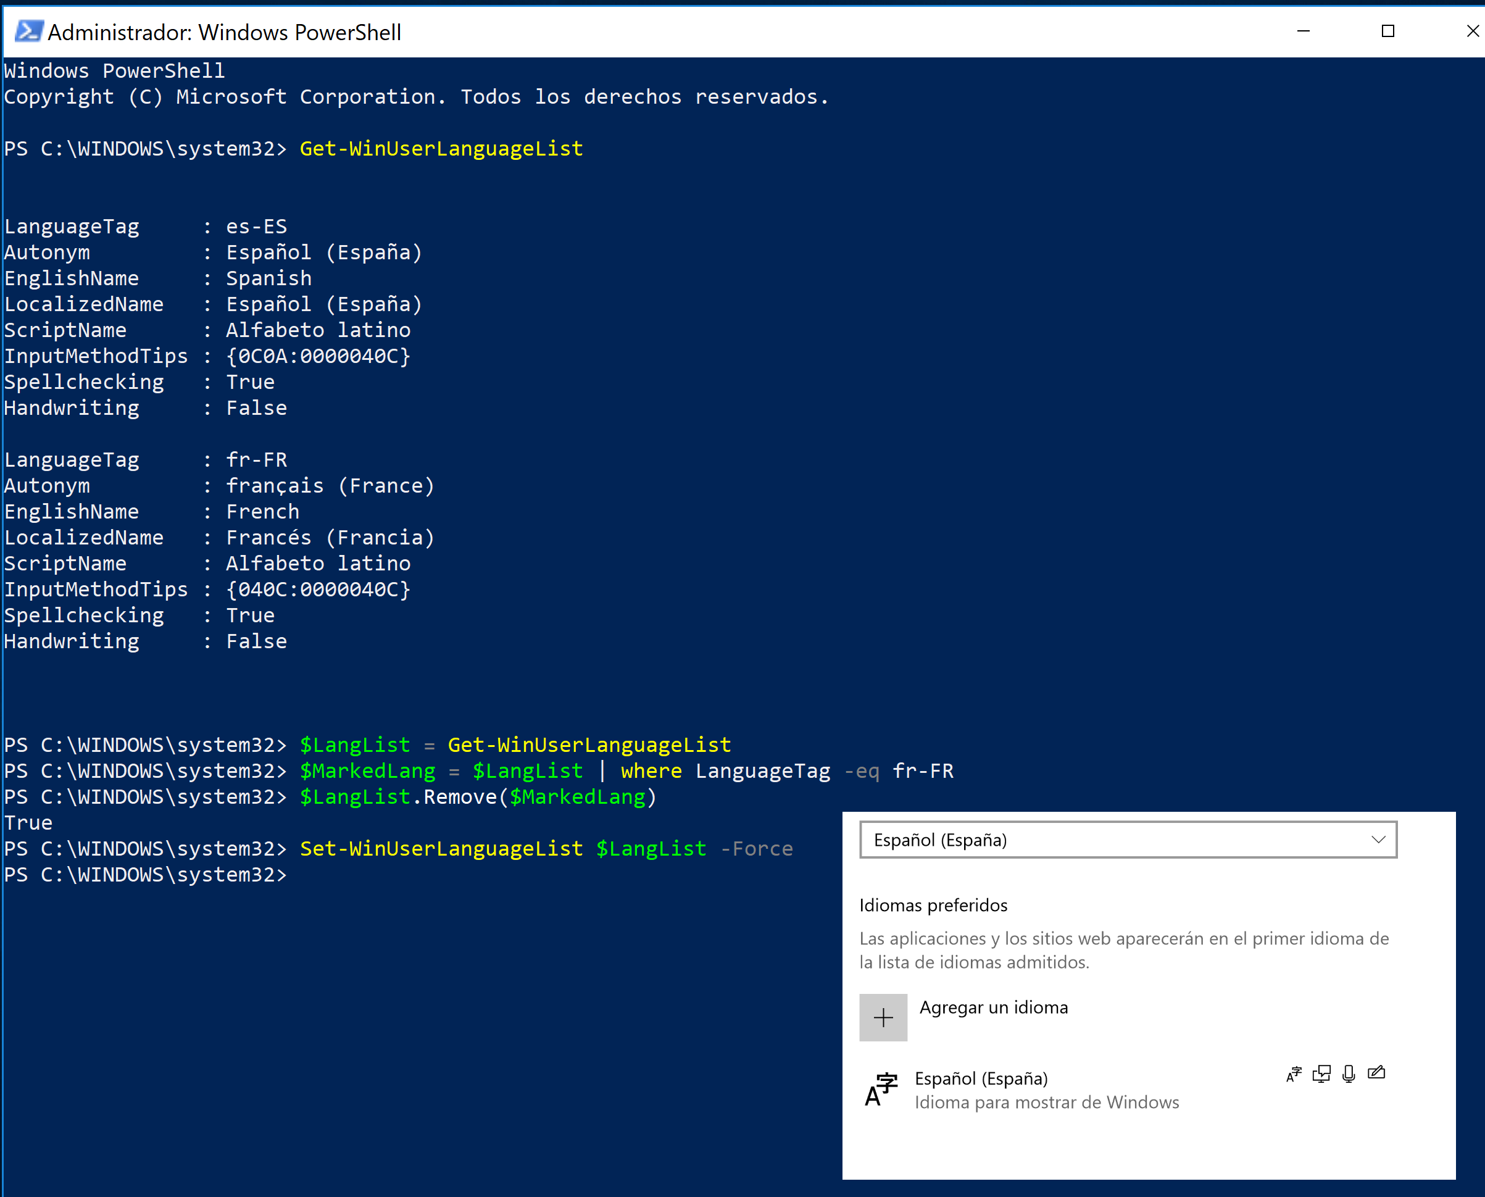Viewport: 1485px width, 1197px height.
Task: Maximize the PowerShell window
Action: click(1388, 31)
